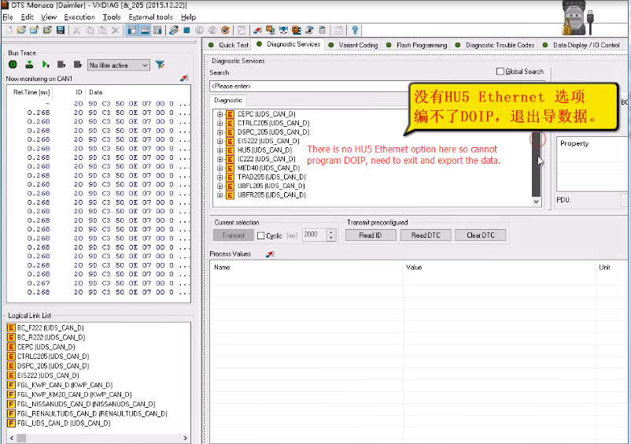Click the green Bus Trace on/off icon
631x444 pixels.
pos(13,65)
